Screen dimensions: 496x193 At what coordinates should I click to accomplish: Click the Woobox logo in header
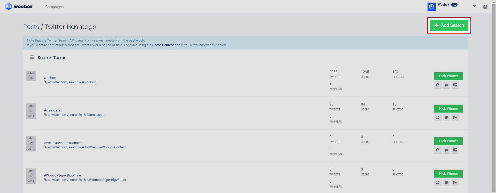pyautogui.click(x=19, y=6)
